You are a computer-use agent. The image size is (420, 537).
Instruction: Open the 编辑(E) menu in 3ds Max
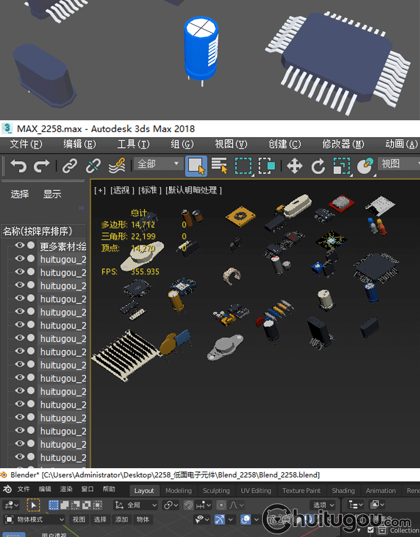[x=80, y=144]
